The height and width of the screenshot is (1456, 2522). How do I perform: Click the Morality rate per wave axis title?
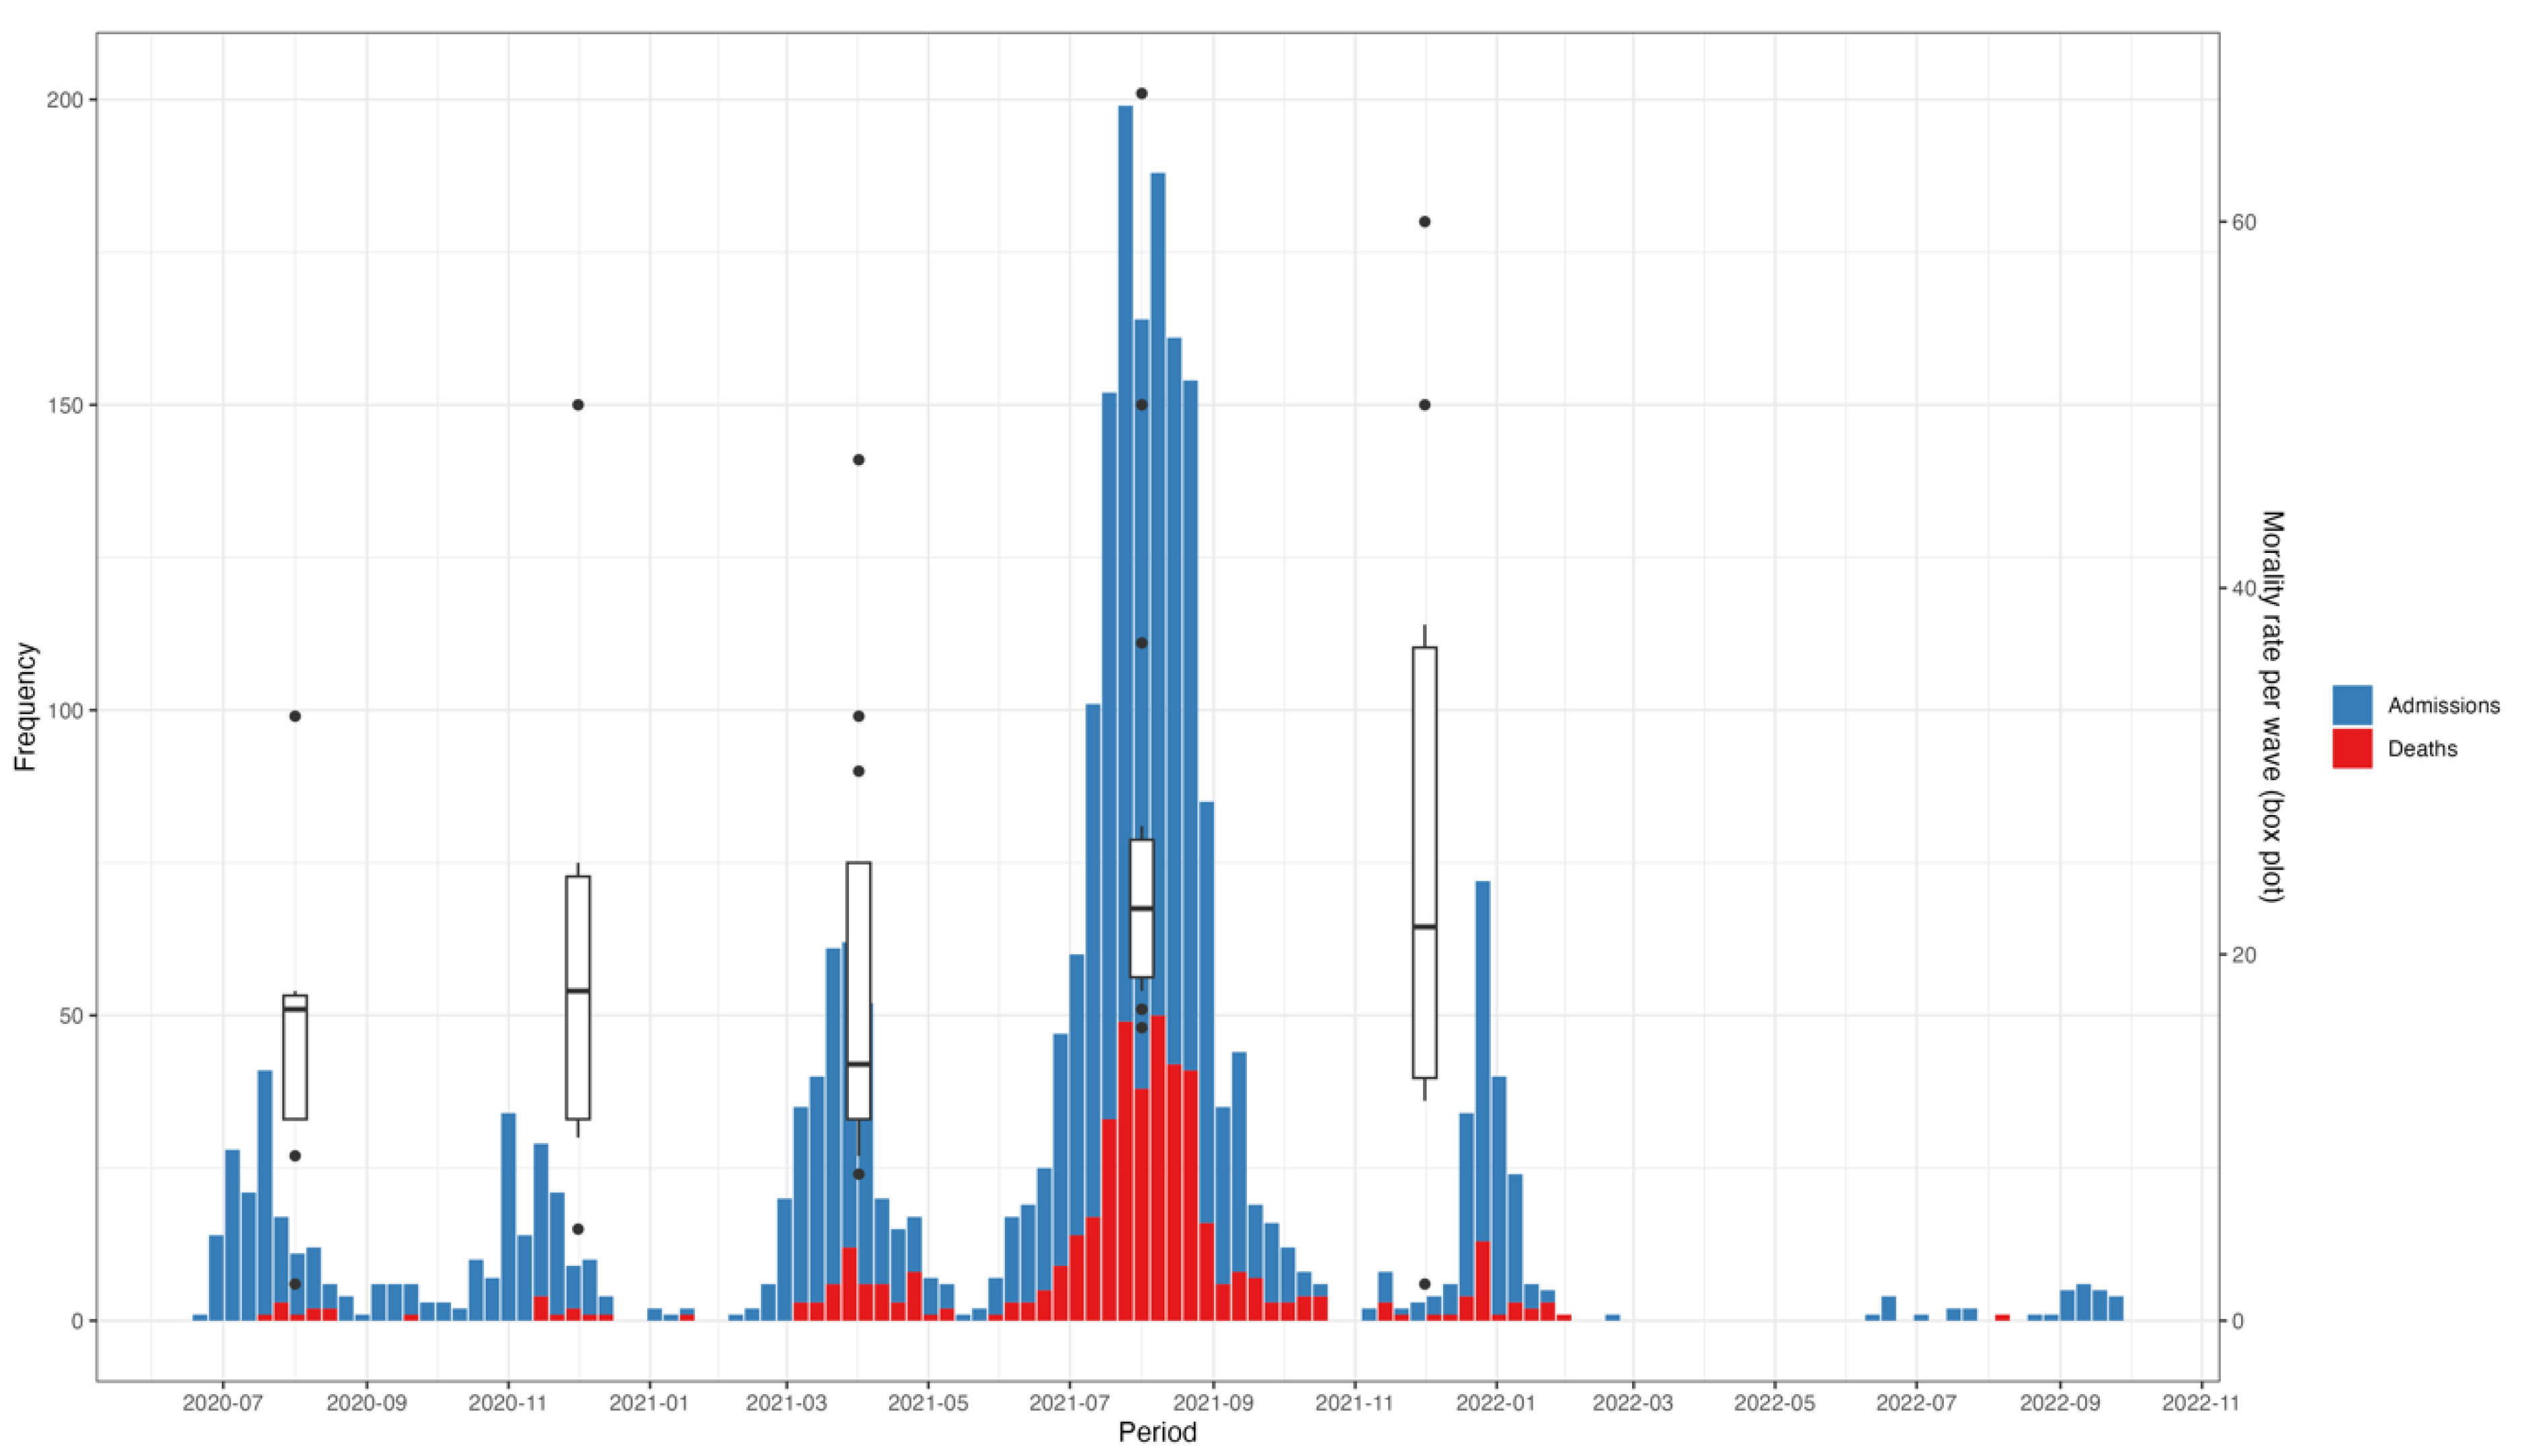tap(2273, 706)
